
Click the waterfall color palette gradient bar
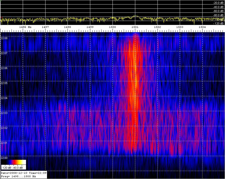click(x=13, y=162)
